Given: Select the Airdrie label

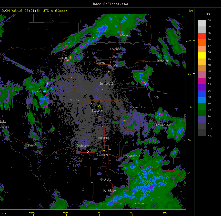Looking at the screenshot, I should 104,138.
